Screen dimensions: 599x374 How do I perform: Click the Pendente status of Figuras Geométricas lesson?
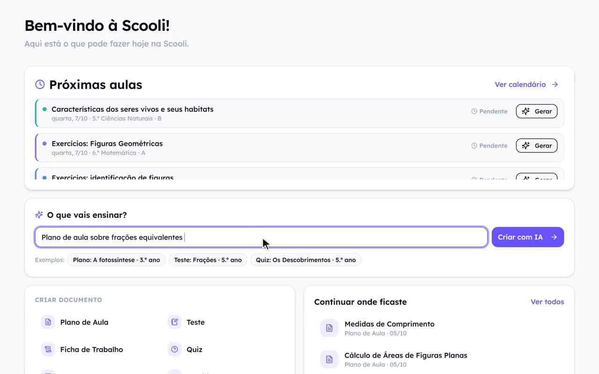(x=489, y=146)
